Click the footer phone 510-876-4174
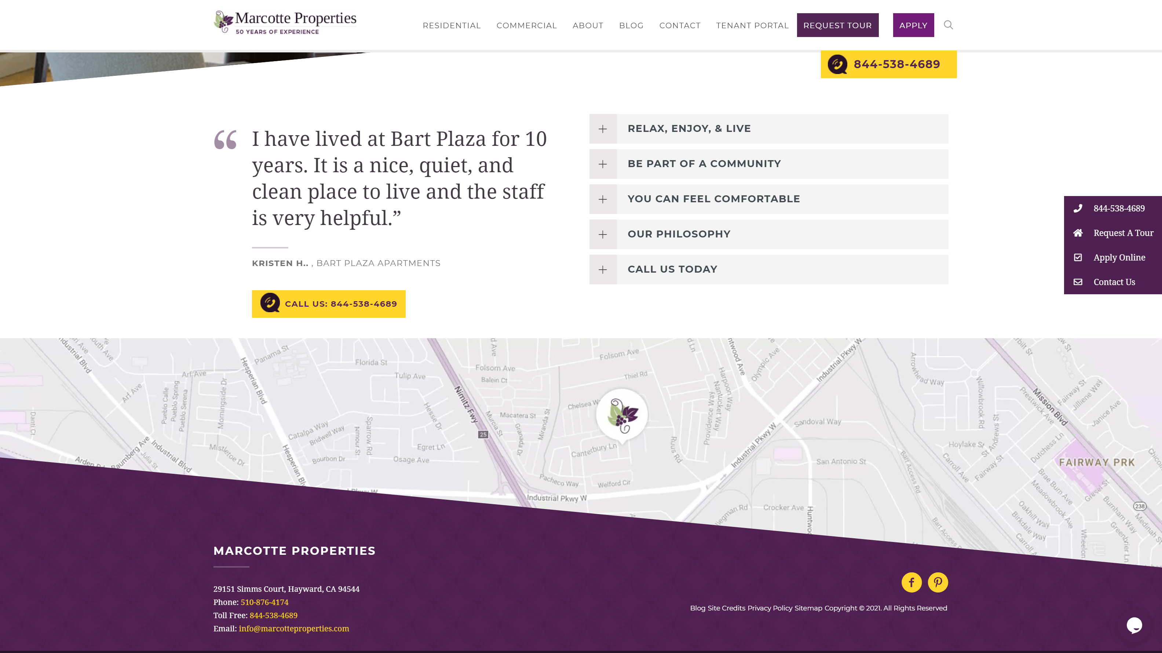The height and width of the screenshot is (653, 1162). [x=264, y=602]
